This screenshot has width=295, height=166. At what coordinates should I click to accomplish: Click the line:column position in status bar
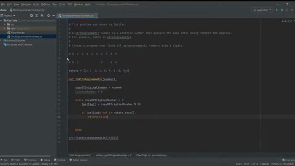tap(239, 164)
